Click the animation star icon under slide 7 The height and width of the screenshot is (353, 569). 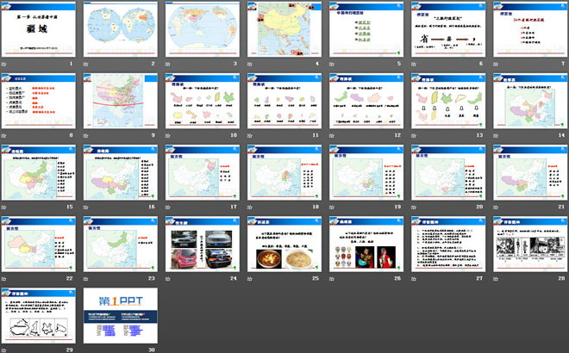[496, 65]
